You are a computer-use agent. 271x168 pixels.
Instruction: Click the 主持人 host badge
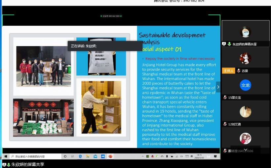[228, 70]
